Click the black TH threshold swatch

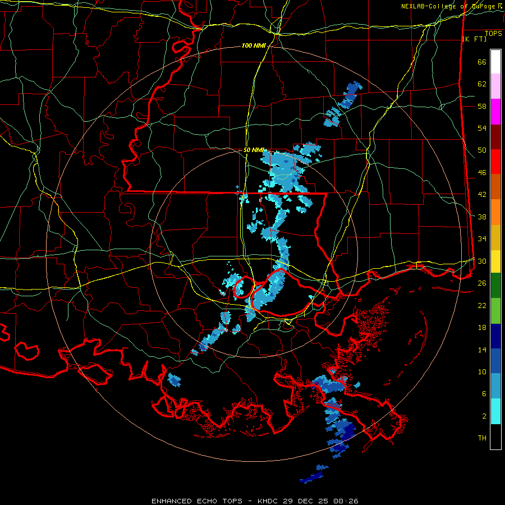coord(495,437)
